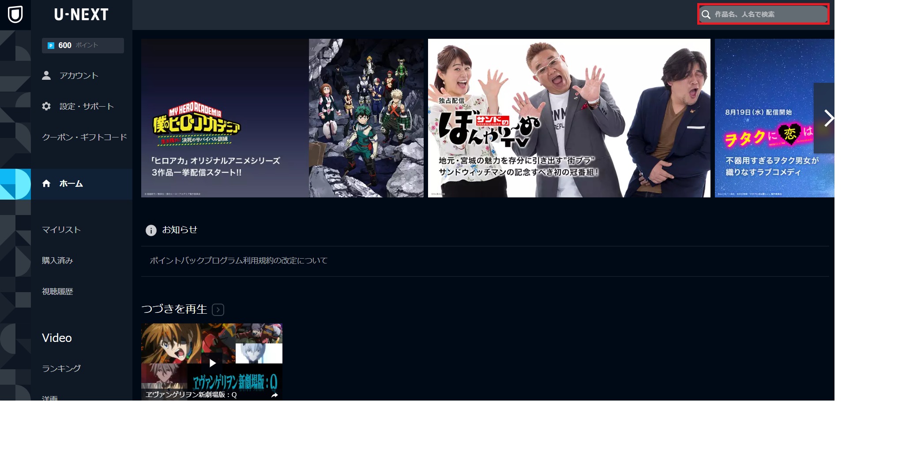Click the search magnifier icon
This screenshot has height=475, width=917.
point(706,15)
